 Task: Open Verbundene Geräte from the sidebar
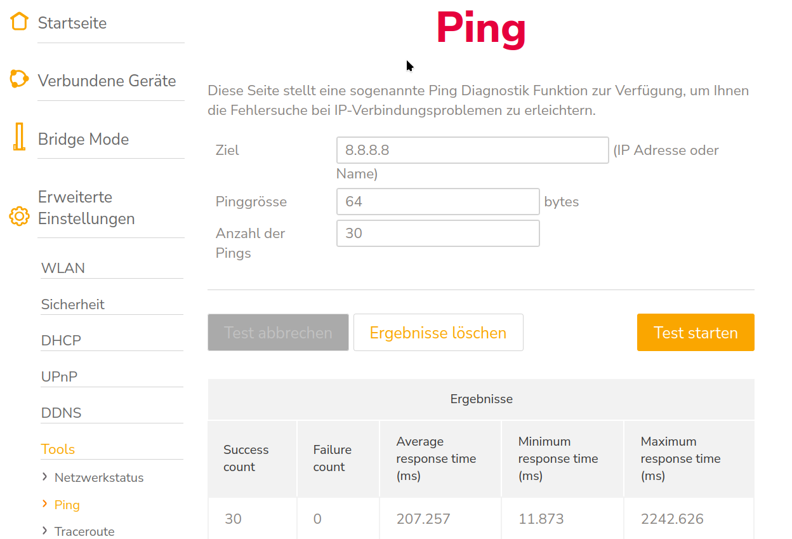107,81
